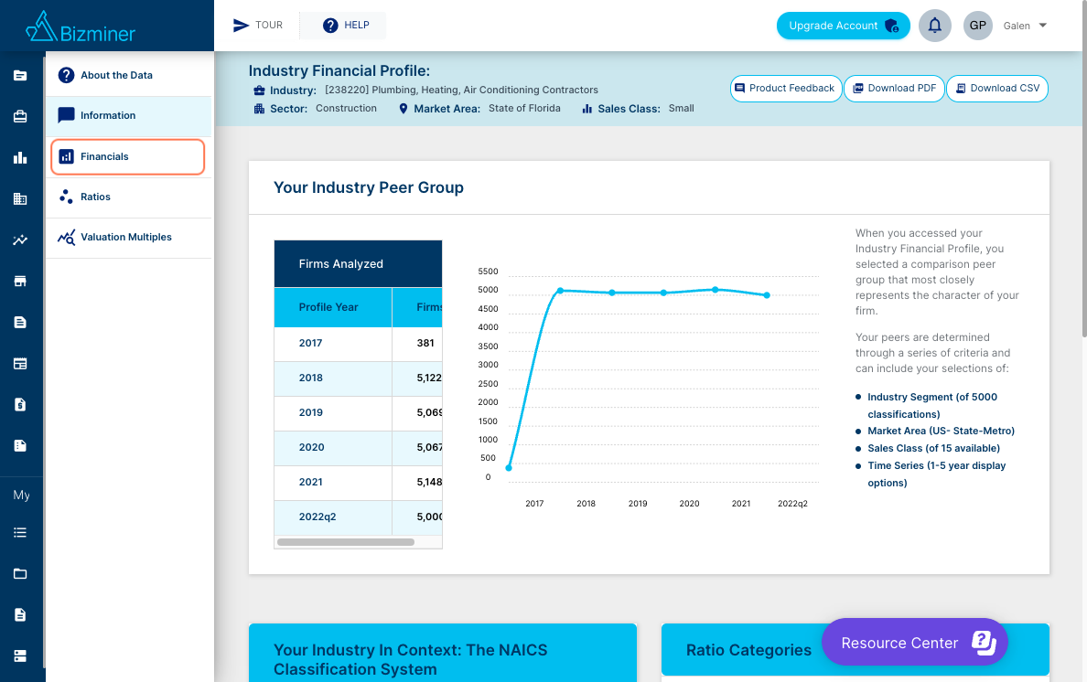
Task: Open the office building icon in left rail
Action: [20, 198]
